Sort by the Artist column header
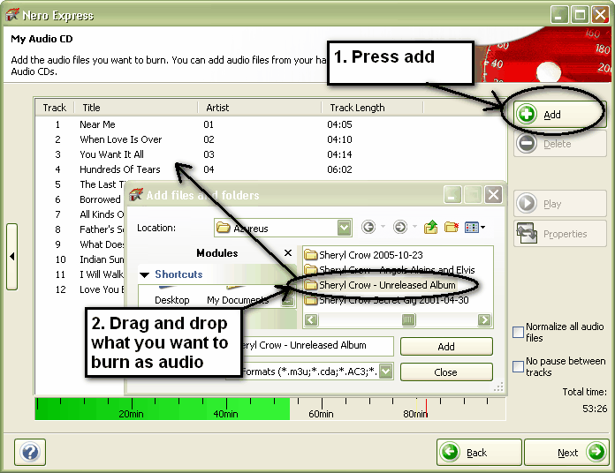 coord(259,108)
